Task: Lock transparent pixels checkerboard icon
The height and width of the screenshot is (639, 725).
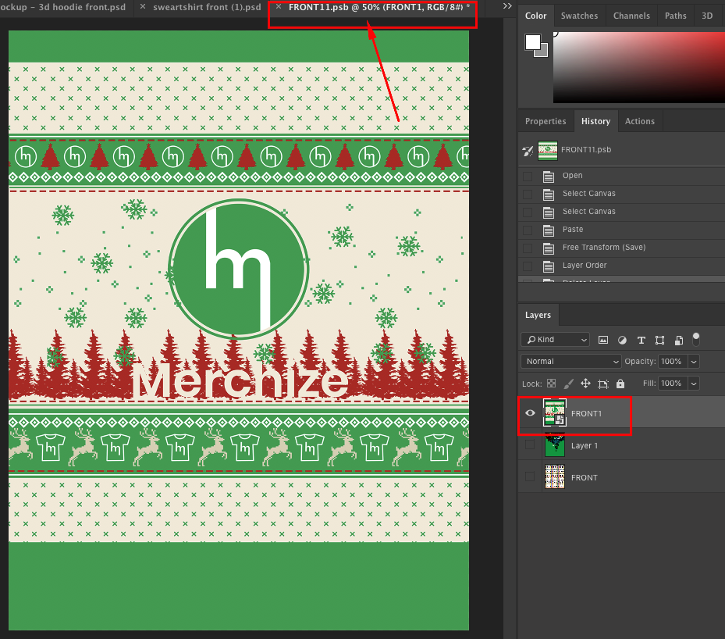Action: point(551,384)
